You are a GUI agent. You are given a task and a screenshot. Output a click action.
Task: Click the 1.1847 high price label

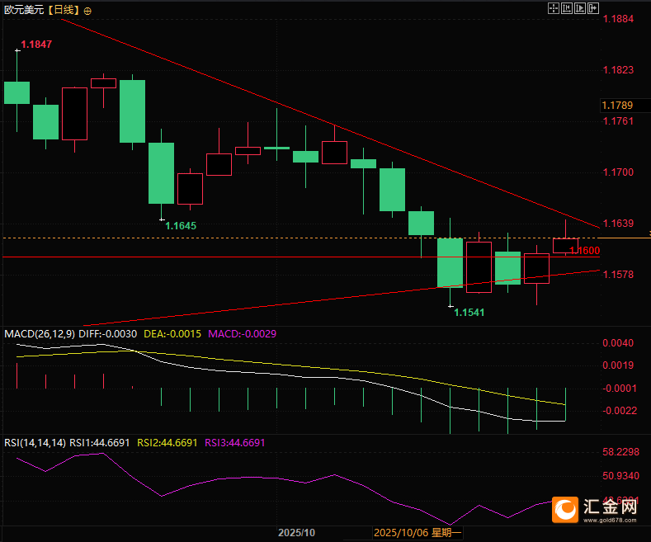[x=36, y=45]
